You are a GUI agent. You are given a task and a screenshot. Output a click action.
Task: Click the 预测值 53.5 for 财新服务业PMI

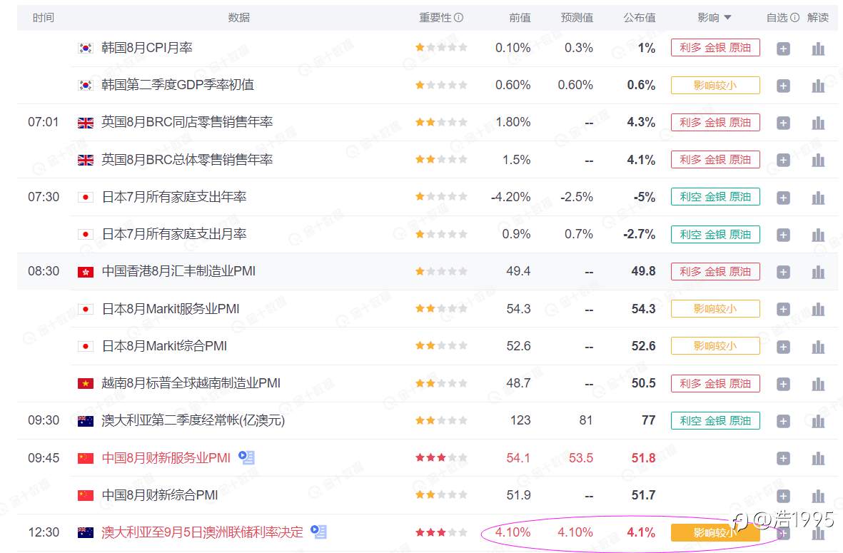pyautogui.click(x=580, y=458)
